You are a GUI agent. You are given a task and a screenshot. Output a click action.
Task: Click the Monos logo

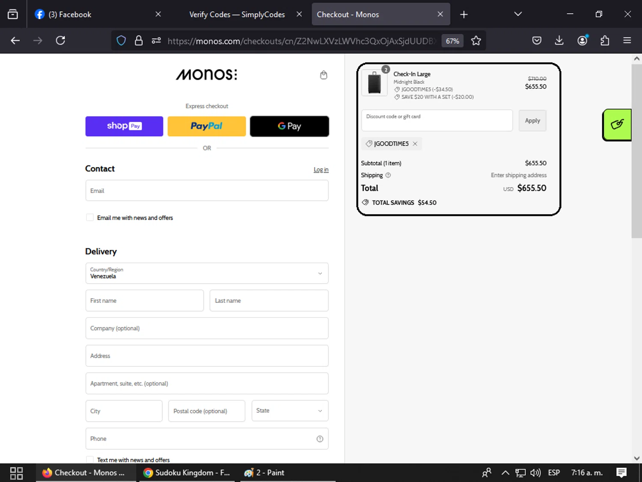coord(207,75)
